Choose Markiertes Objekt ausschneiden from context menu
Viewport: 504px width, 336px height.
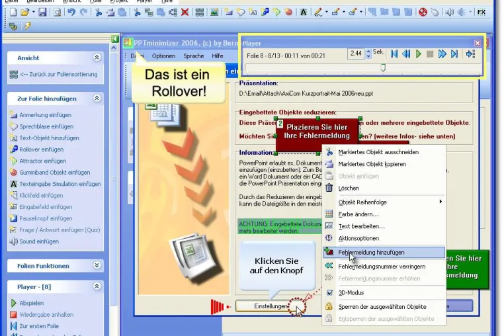coord(384,152)
